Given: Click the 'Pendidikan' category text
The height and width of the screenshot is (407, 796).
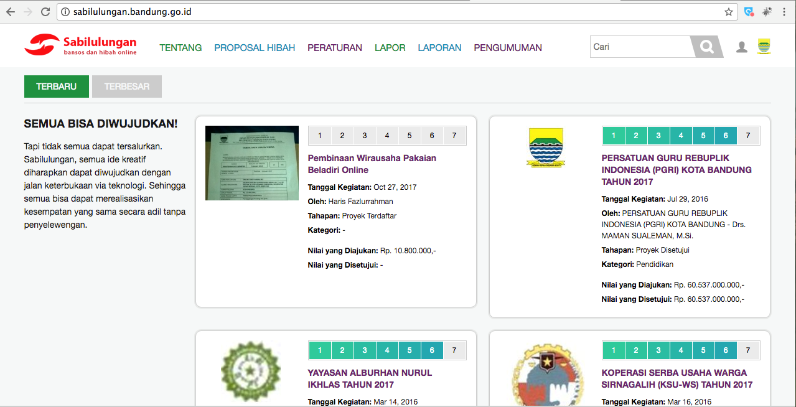Looking at the screenshot, I should [656, 264].
